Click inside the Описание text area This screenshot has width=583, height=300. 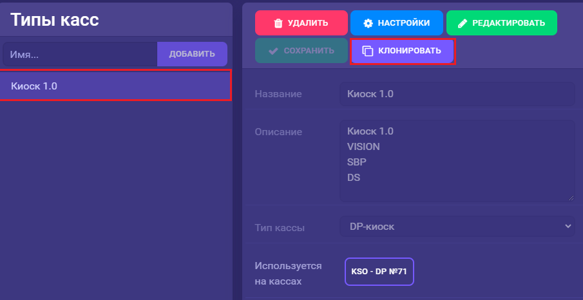[457, 160]
